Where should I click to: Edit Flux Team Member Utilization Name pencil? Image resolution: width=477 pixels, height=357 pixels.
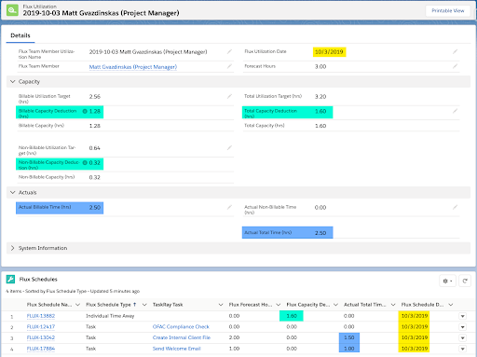pyautogui.click(x=229, y=51)
